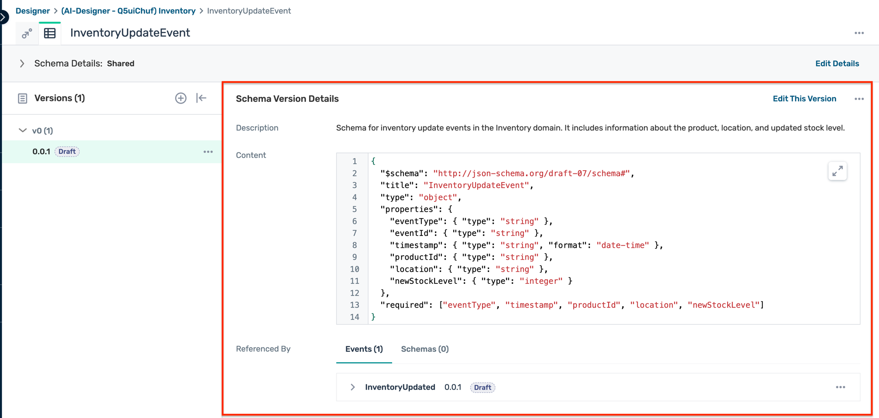879x418 pixels.
Task: Select the table view icon beside graph view
Action: pos(50,33)
